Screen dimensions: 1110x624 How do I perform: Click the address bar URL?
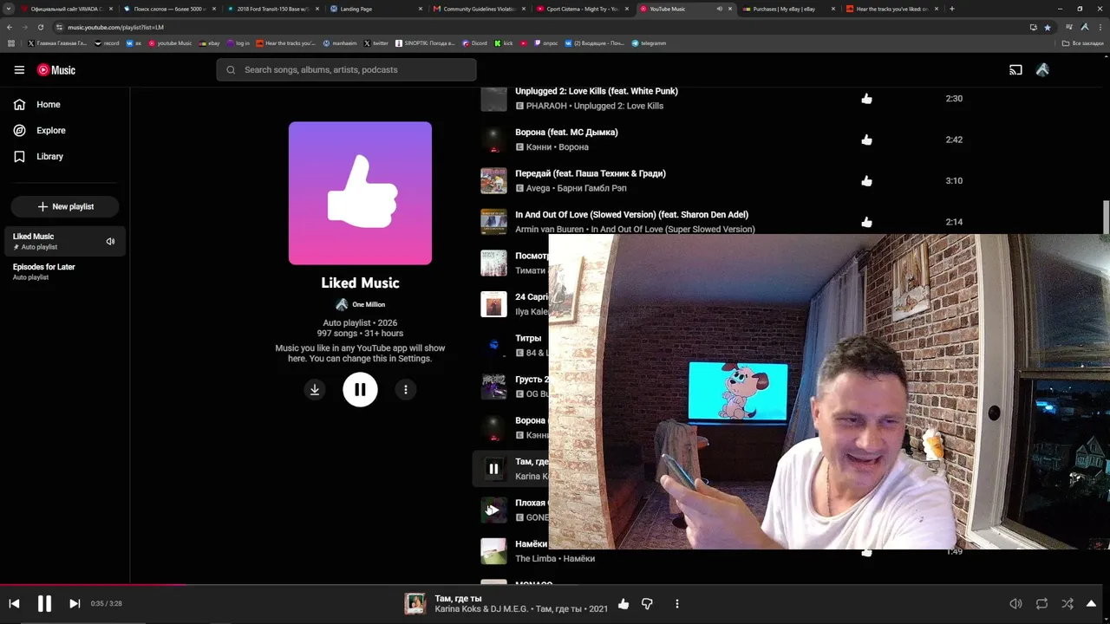(115, 28)
